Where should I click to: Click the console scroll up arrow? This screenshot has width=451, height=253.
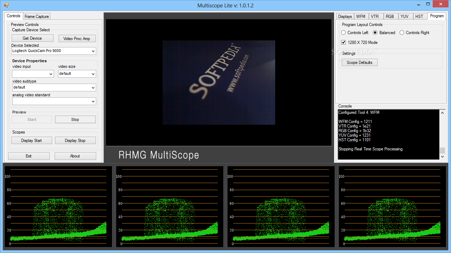tap(443, 113)
